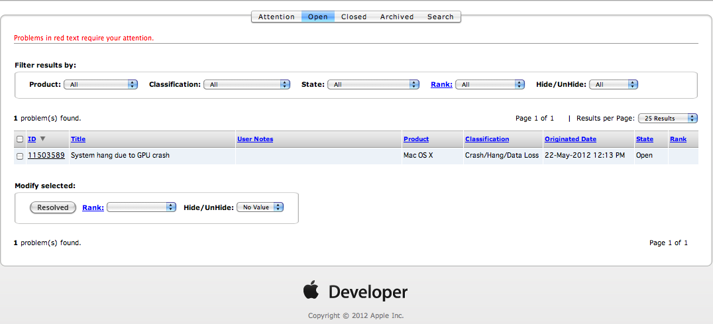Open the Rank filter dropdown

[x=490, y=85]
